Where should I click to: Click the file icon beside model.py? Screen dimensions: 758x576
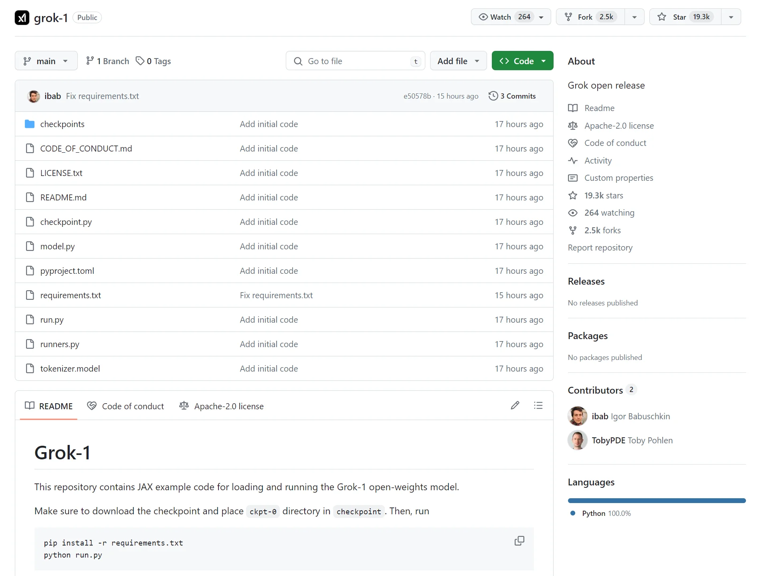[30, 247]
